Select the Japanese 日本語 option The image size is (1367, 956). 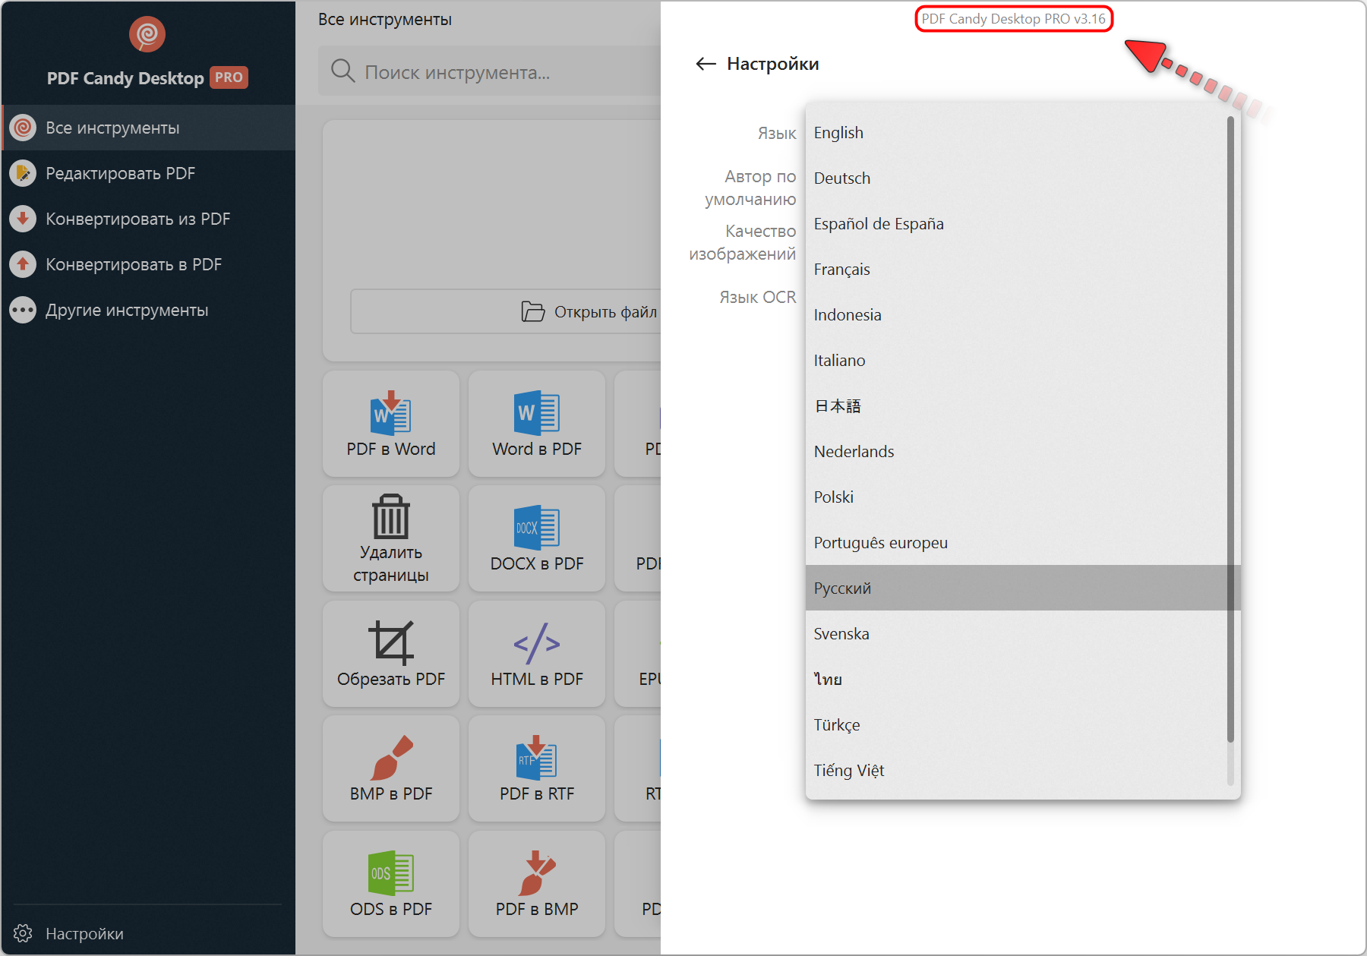click(x=1016, y=405)
